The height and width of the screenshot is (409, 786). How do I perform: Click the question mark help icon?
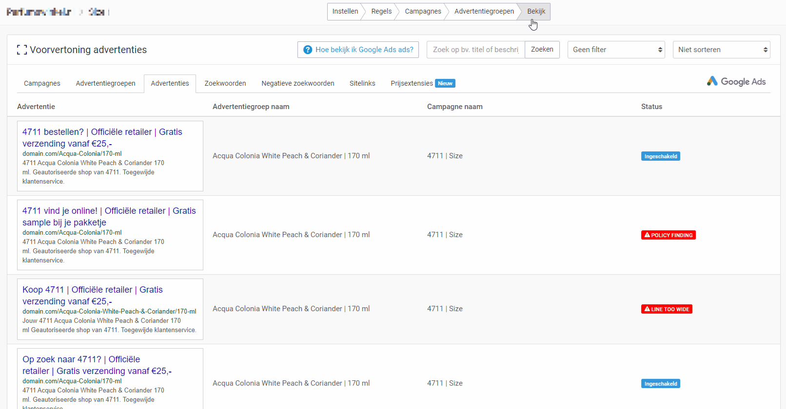point(308,50)
